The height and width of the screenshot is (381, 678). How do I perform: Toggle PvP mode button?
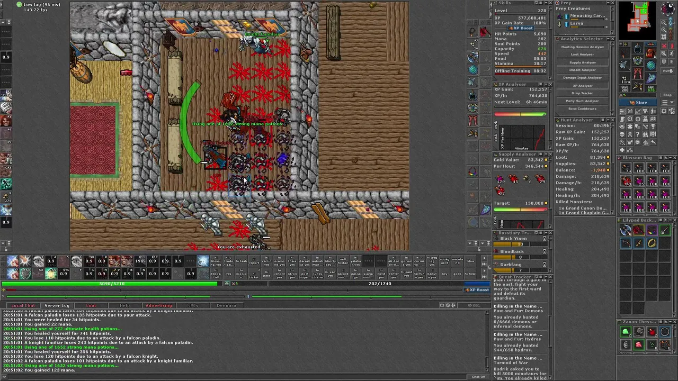click(x=667, y=70)
